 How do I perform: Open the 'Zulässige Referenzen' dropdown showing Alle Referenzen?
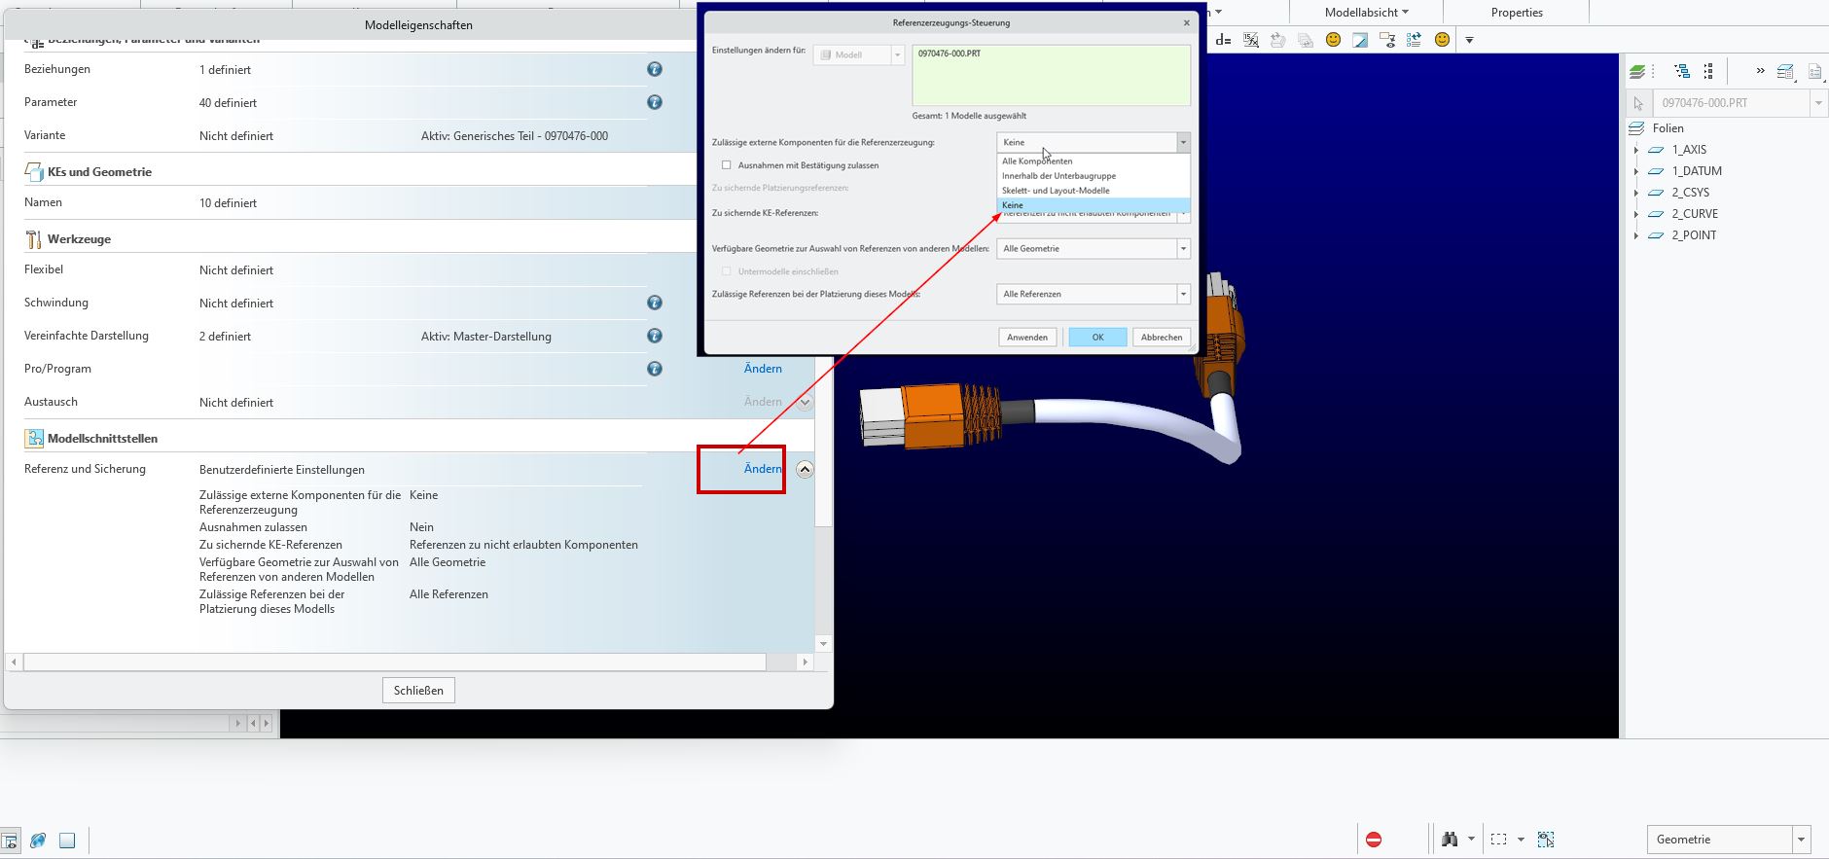(1094, 294)
